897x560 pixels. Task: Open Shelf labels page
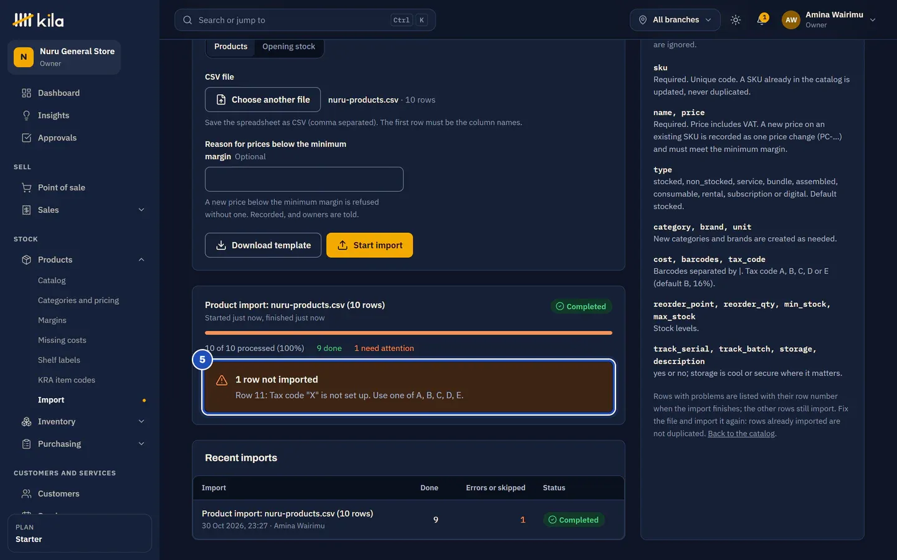[59, 360]
